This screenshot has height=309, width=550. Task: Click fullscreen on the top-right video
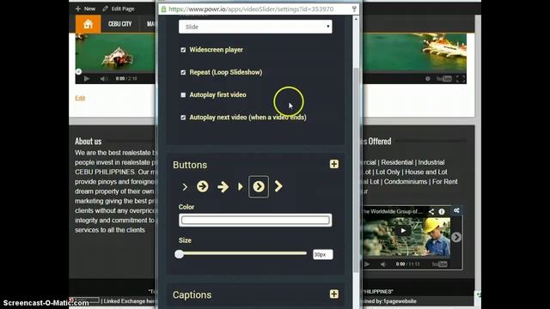(x=461, y=79)
